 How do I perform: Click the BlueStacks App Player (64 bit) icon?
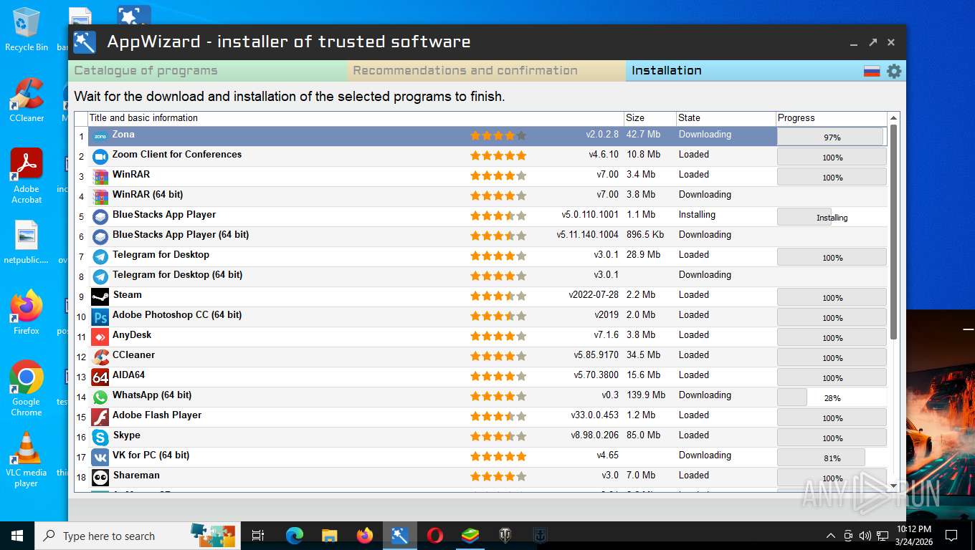coord(100,236)
